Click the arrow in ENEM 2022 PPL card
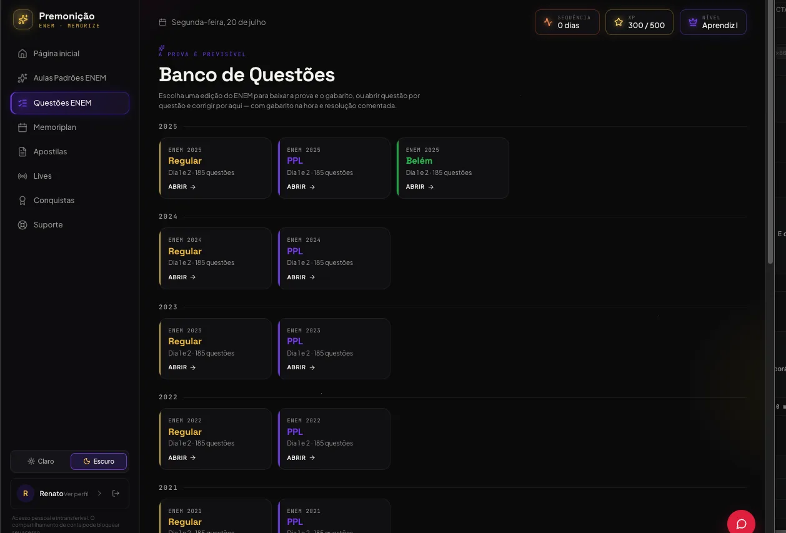Image resolution: width=786 pixels, height=533 pixels. [312, 458]
